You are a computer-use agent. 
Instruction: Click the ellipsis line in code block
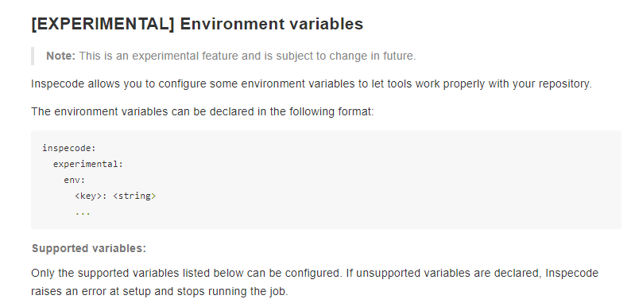(x=83, y=212)
